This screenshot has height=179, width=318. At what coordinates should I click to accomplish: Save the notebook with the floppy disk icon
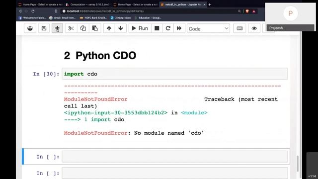(x=44, y=28)
